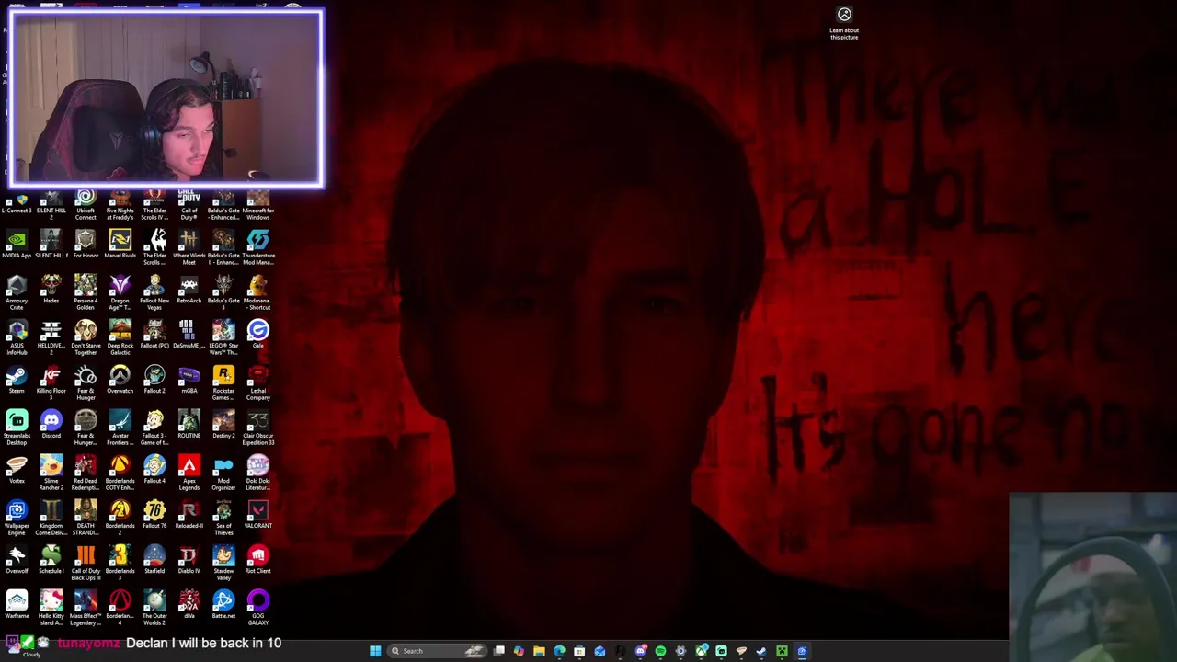Click the Minecraft icon in the taskbar
The height and width of the screenshot is (662, 1177).
[x=782, y=651]
